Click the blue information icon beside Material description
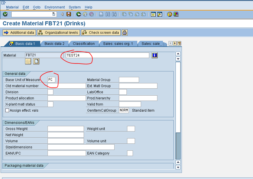The image size is (253, 179). pyautogui.click(x=154, y=55)
